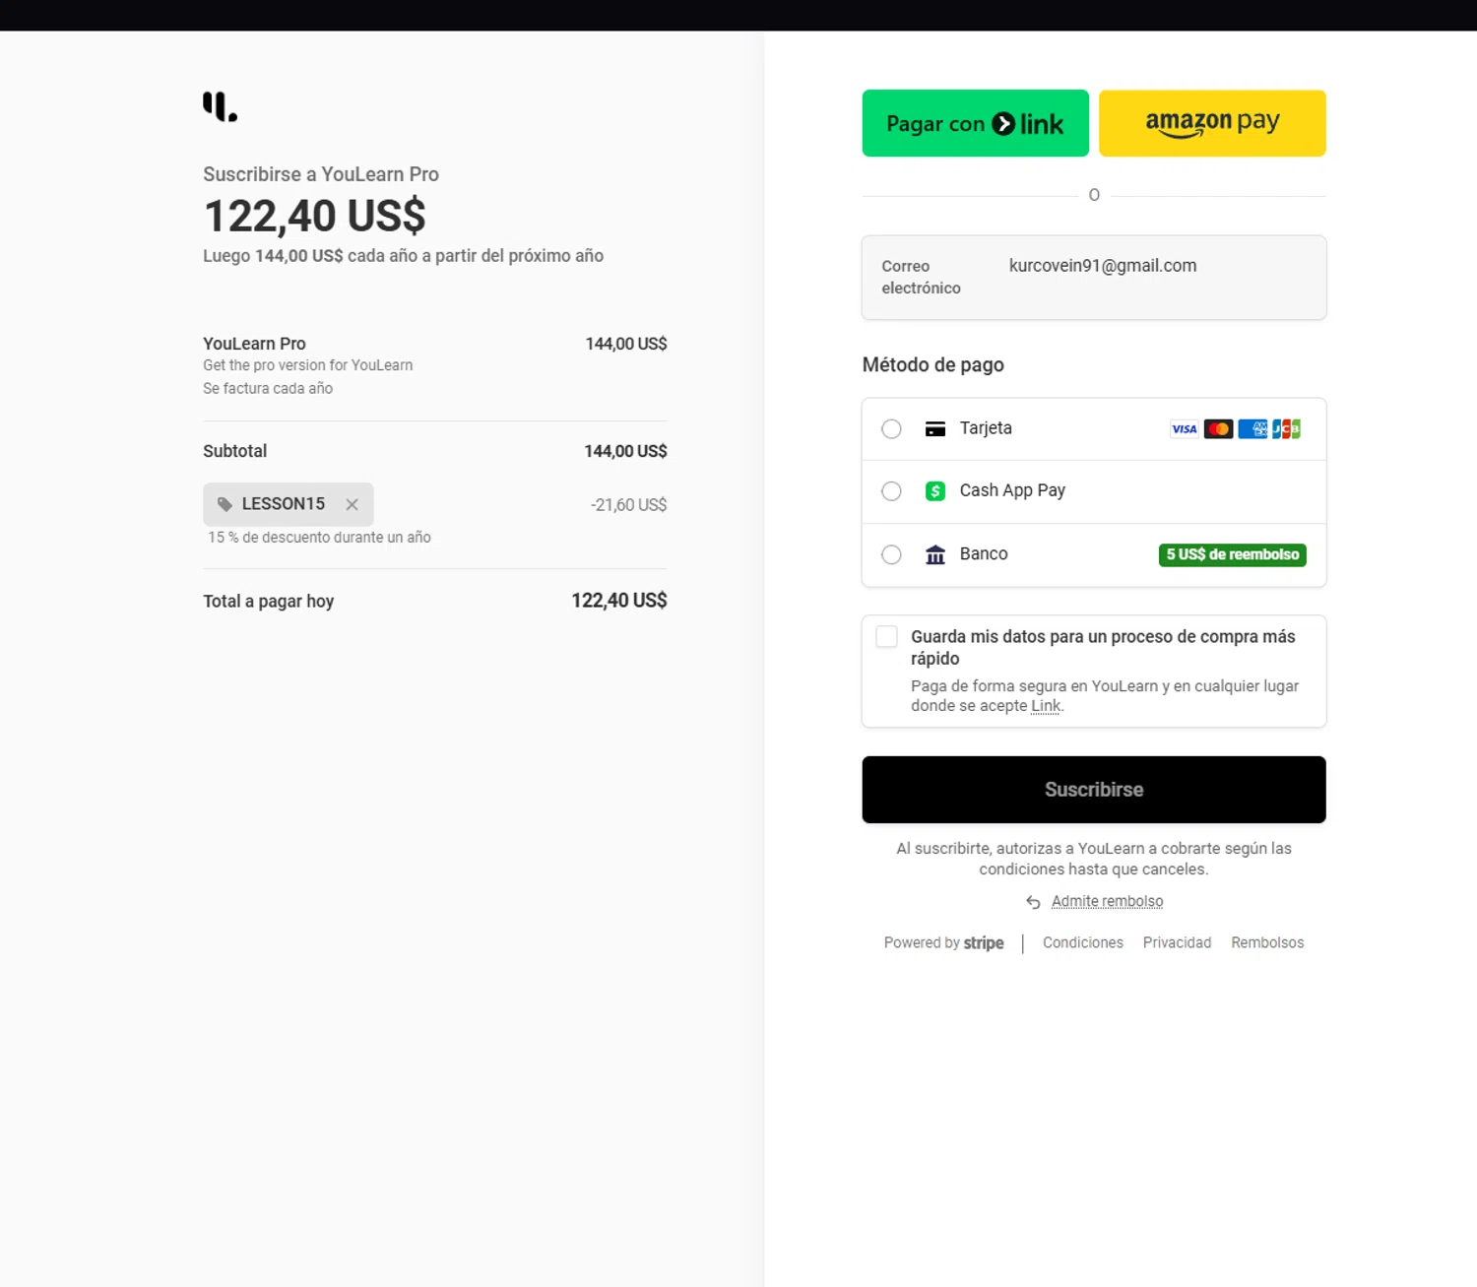Click the black Suscribirse button
The height and width of the screenshot is (1287, 1477).
tap(1094, 790)
